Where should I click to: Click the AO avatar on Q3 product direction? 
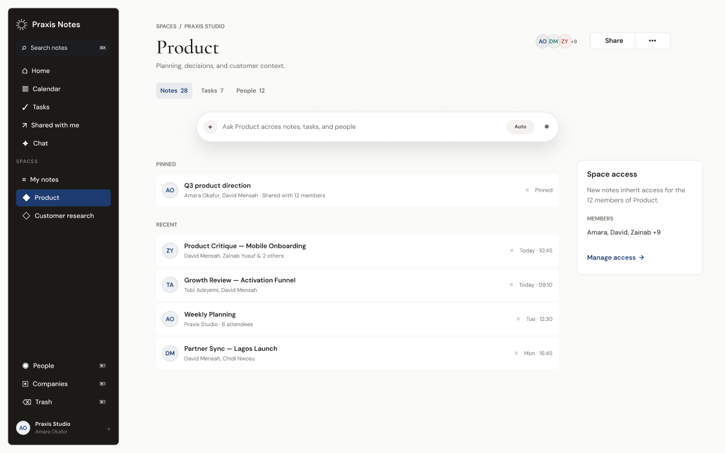pyautogui.click(x=170, y=190)
